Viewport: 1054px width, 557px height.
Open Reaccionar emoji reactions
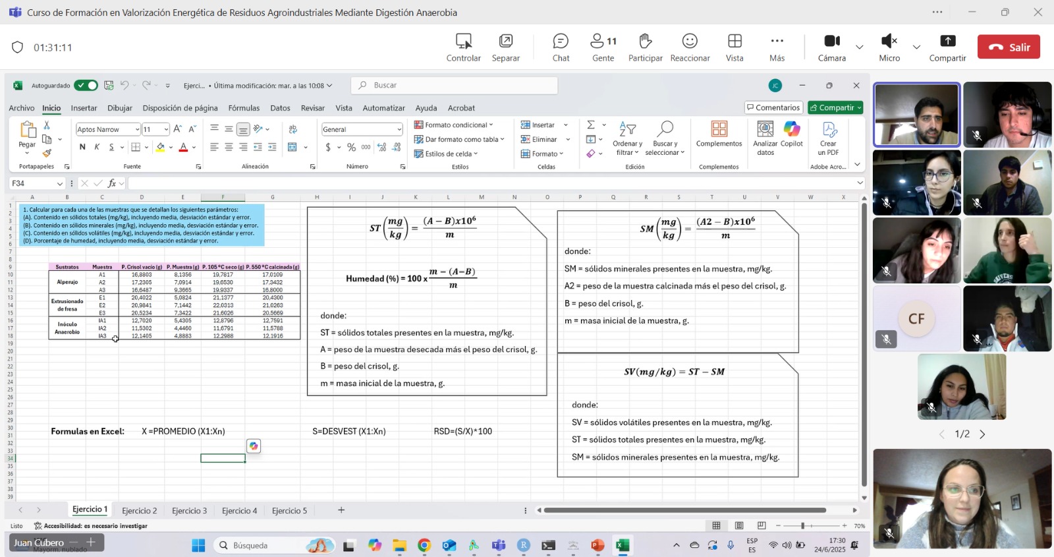click(690, 42)
